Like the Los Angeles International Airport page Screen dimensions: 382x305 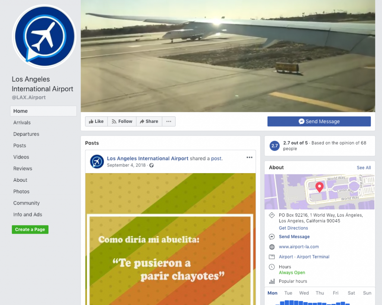click(x=96, y=121)
